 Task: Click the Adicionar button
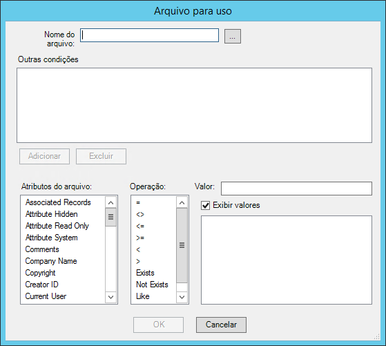[45, 156]
